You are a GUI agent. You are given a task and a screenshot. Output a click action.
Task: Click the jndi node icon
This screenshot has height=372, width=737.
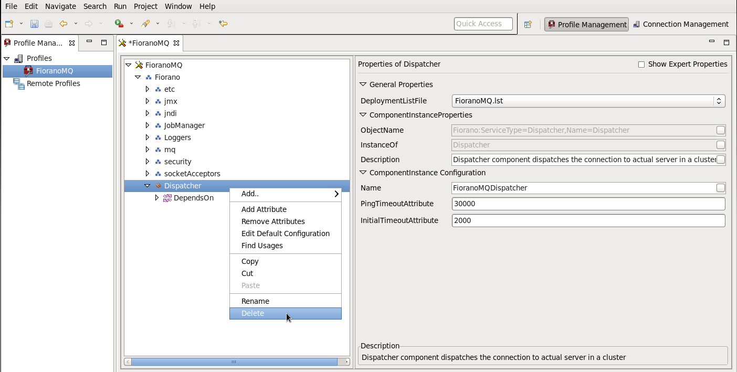point(158,113)
